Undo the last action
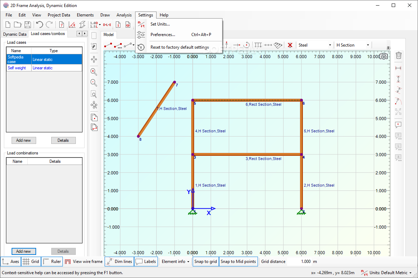 click(39, 25)
